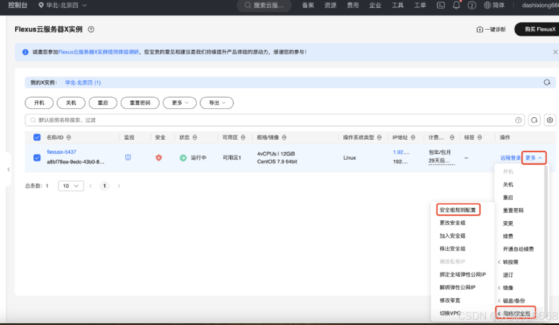Open the 导出 export dropdown

pos(217,103)
